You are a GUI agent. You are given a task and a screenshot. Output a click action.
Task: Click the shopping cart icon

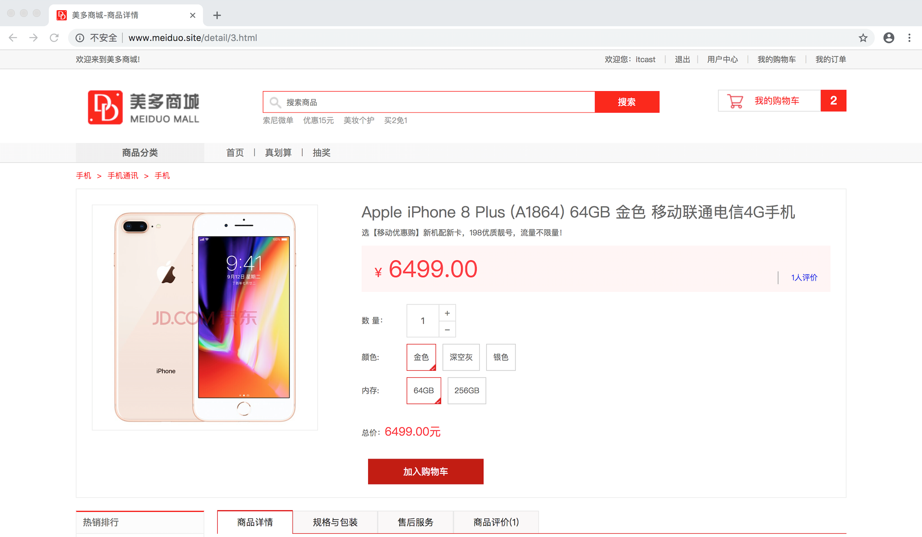[x=735, y=101]
